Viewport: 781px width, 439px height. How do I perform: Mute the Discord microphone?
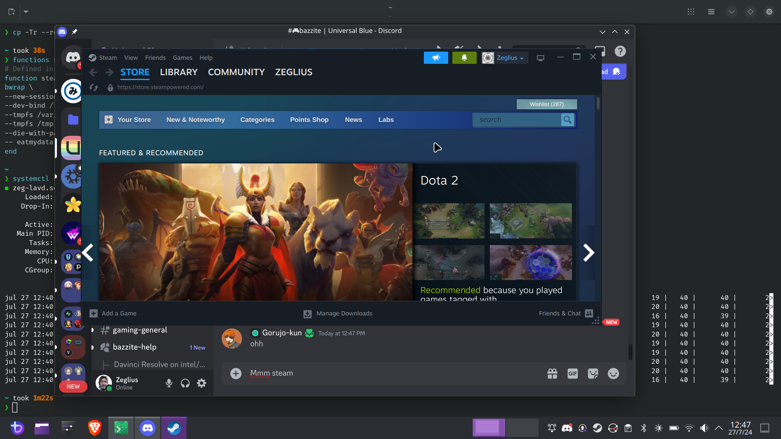pos(169,383)
